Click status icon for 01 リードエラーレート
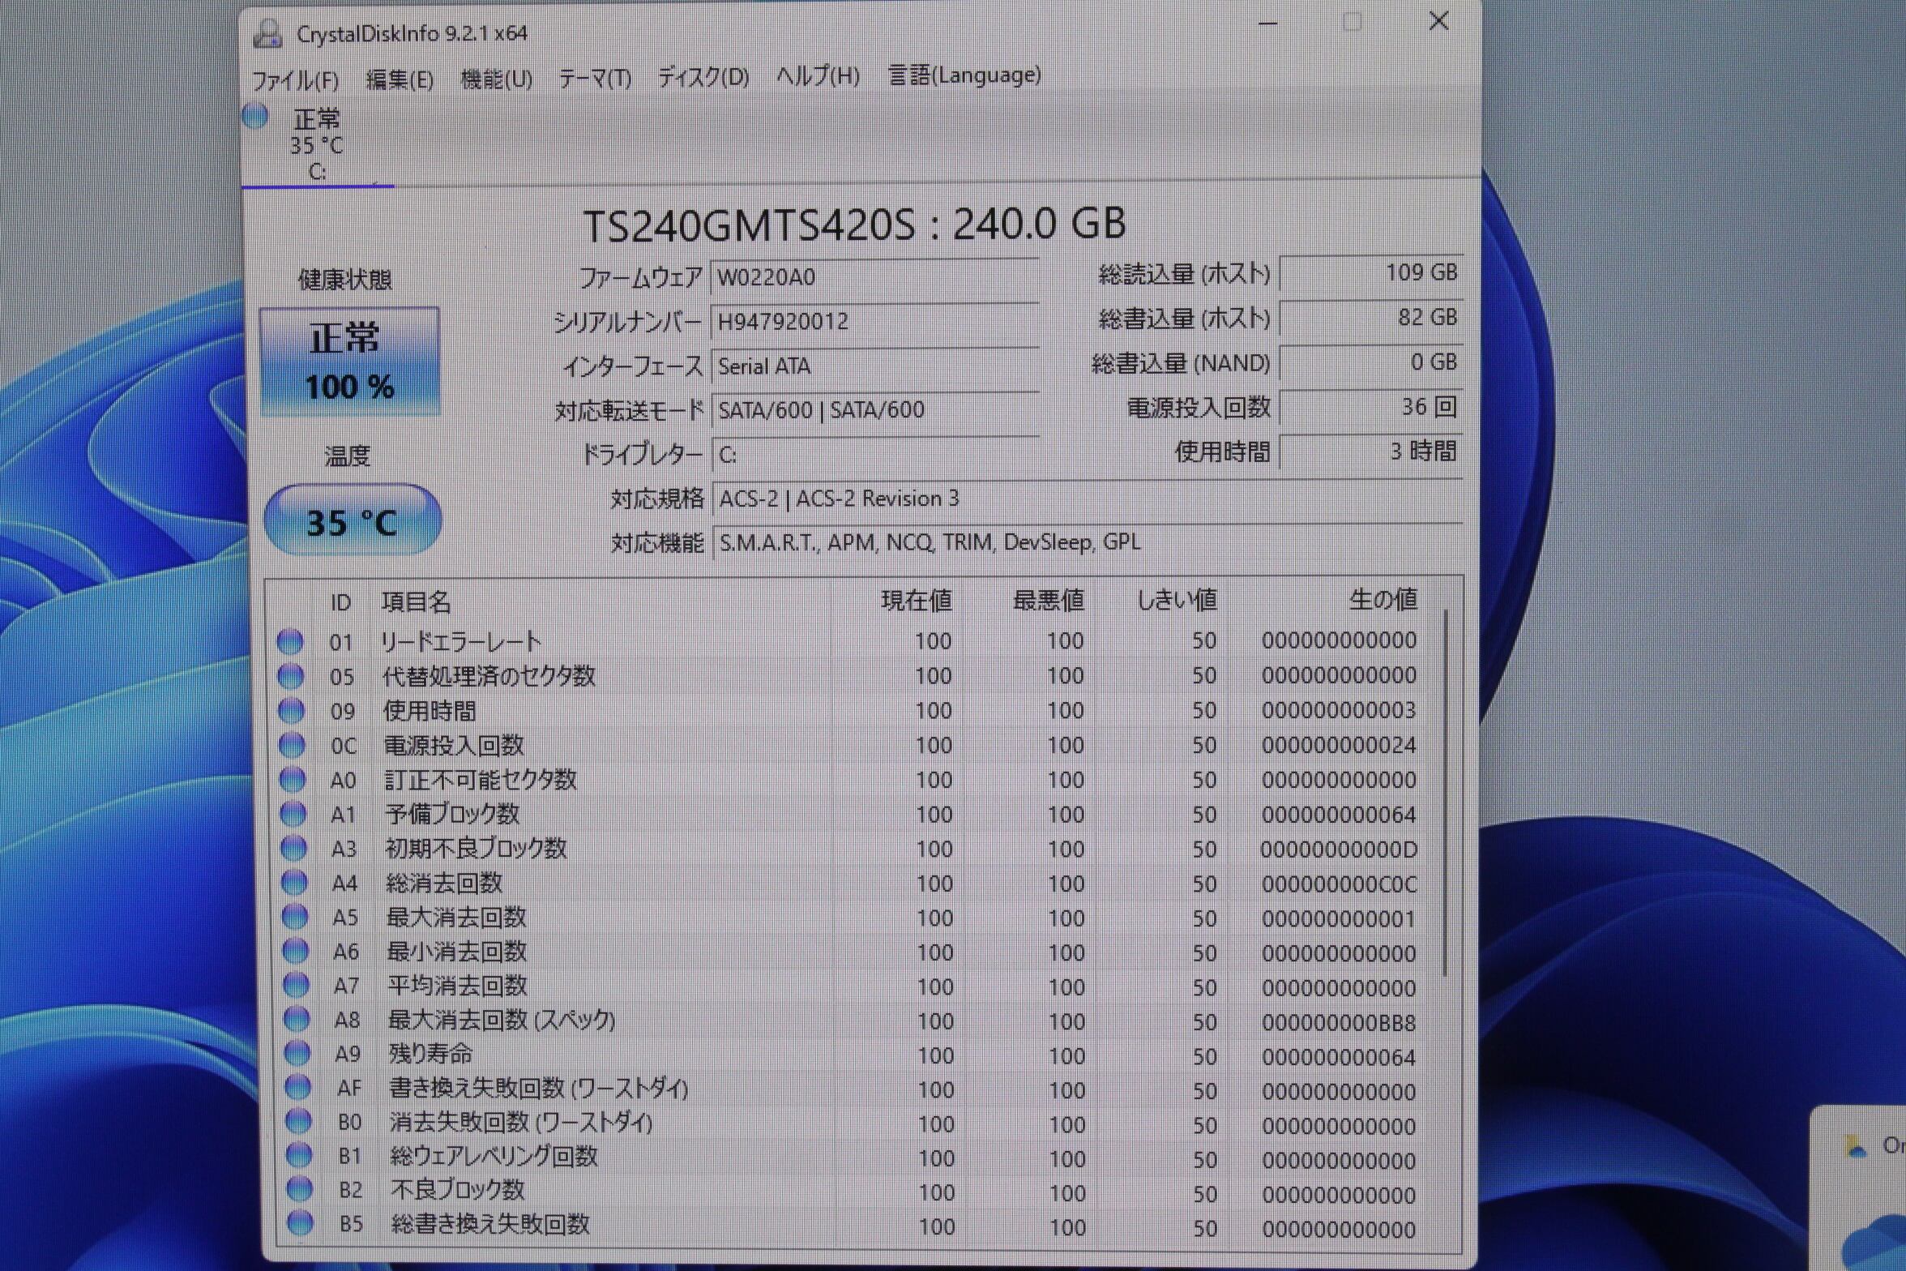Image resolution: width=1906 pixels, height=1271 pixels. [x=290, y=641]
